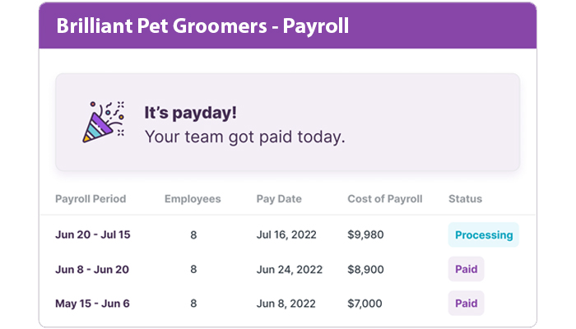Click the "Your team got paid today" message
576x329 pixels.
244,137
